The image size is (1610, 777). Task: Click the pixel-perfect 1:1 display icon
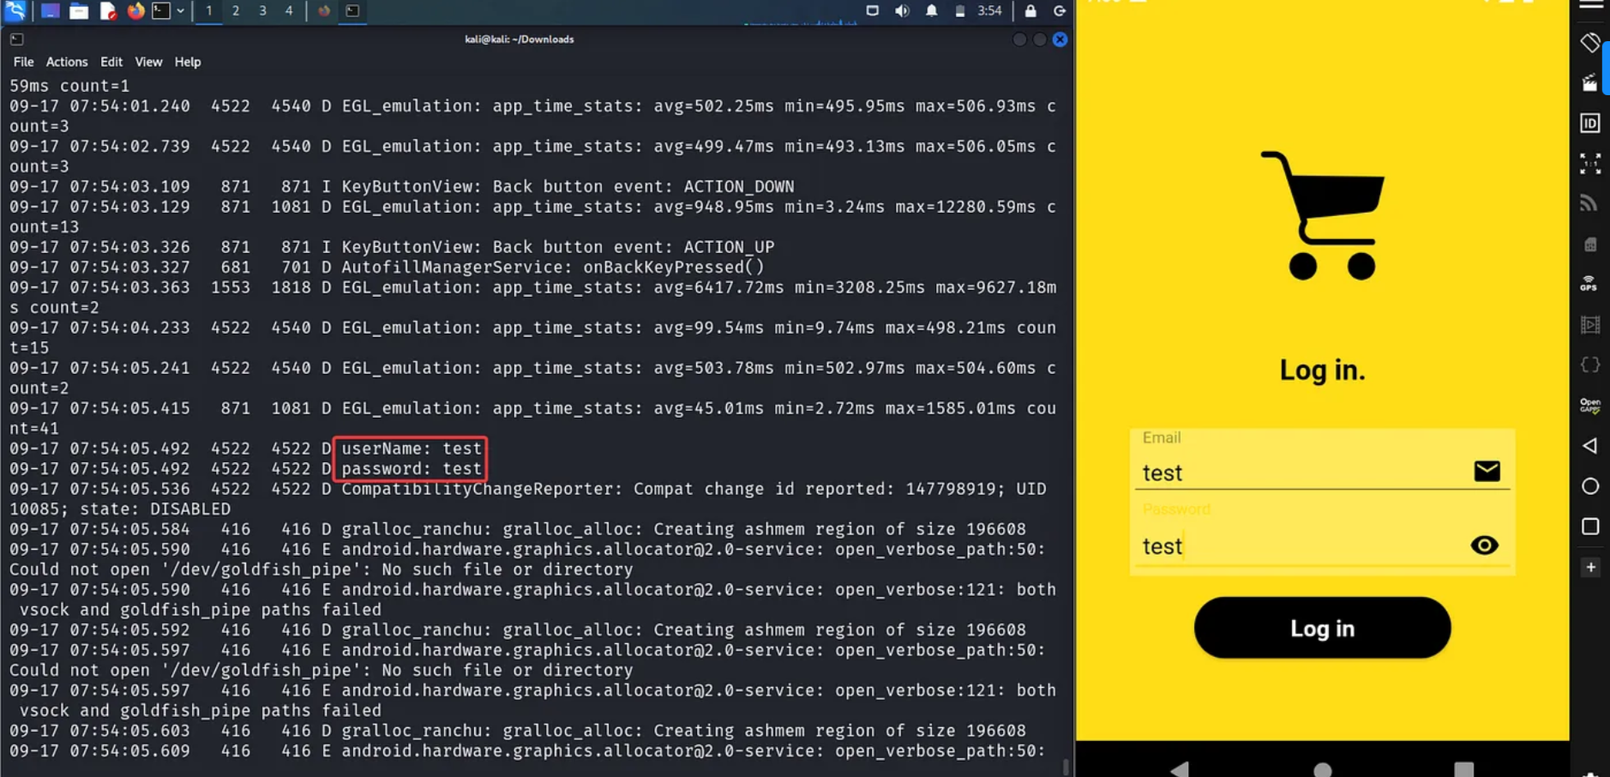pos(1590,161)
